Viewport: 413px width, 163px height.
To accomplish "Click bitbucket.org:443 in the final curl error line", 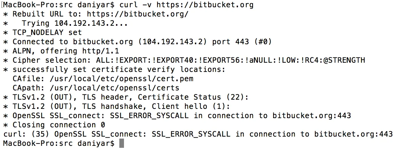I will click(353, 134).
